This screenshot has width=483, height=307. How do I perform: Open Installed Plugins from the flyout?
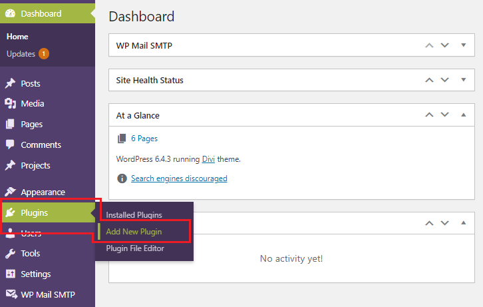click(x=134, y=215)
